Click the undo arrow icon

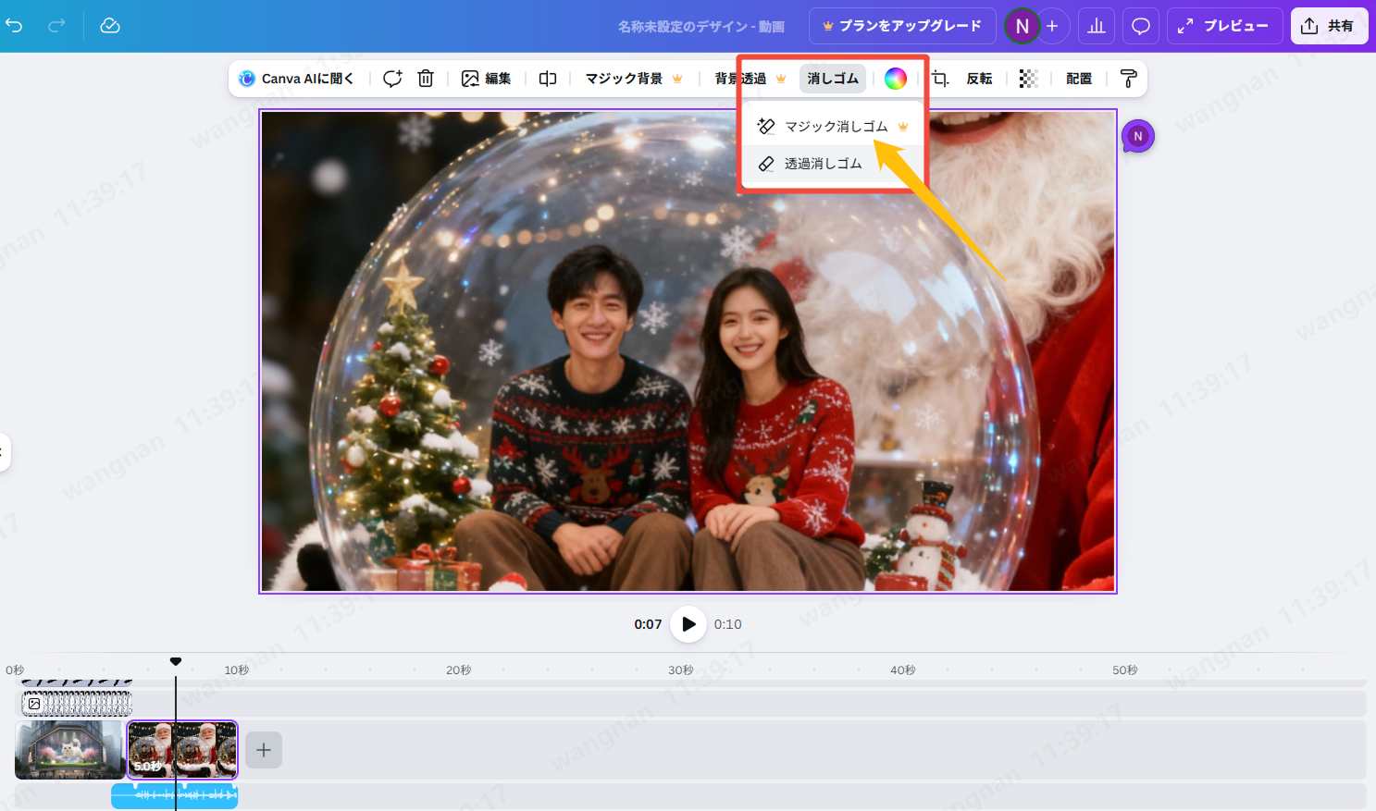tap(14, 26)
